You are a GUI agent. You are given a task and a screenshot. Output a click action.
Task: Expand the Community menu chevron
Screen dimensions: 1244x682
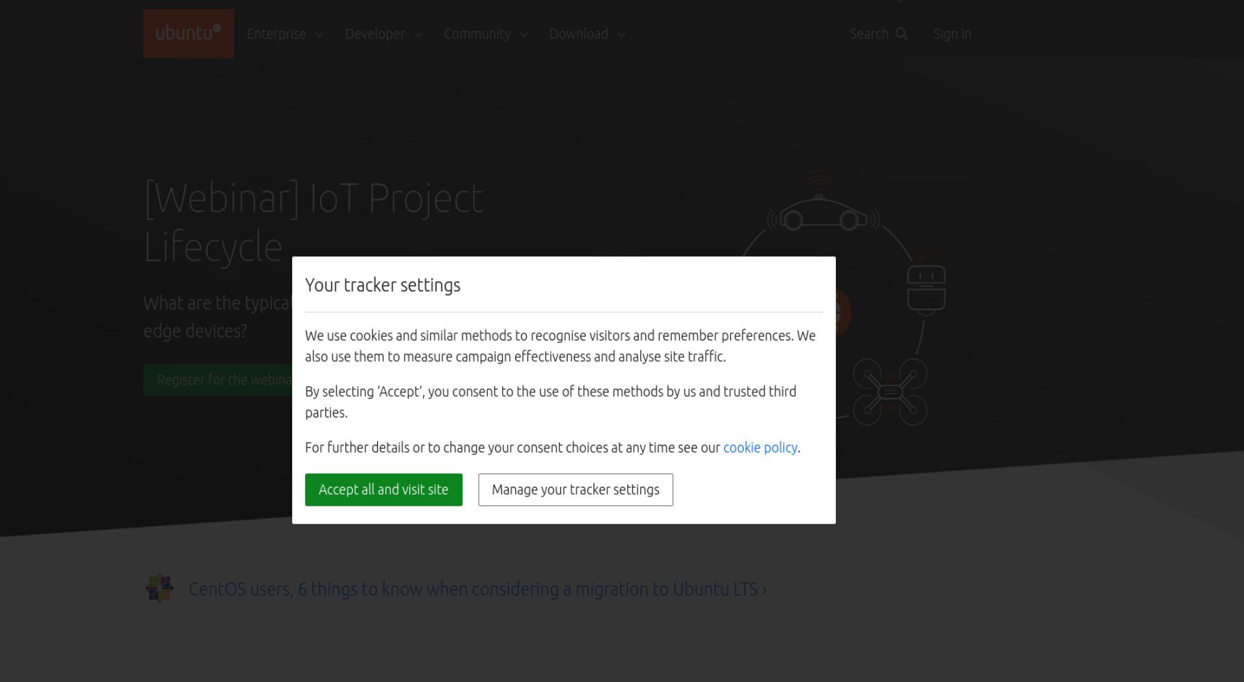[x=524, y=35]
